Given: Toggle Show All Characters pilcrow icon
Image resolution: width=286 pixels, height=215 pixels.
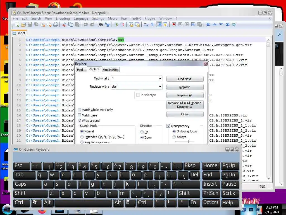Looking at the screenshot, I should pos(152,25).
